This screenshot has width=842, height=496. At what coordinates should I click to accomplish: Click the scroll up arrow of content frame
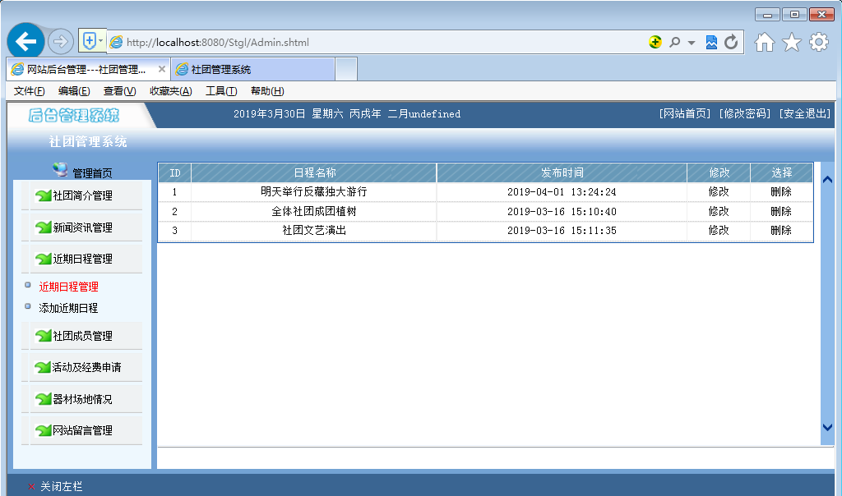(x=827, y=180)
